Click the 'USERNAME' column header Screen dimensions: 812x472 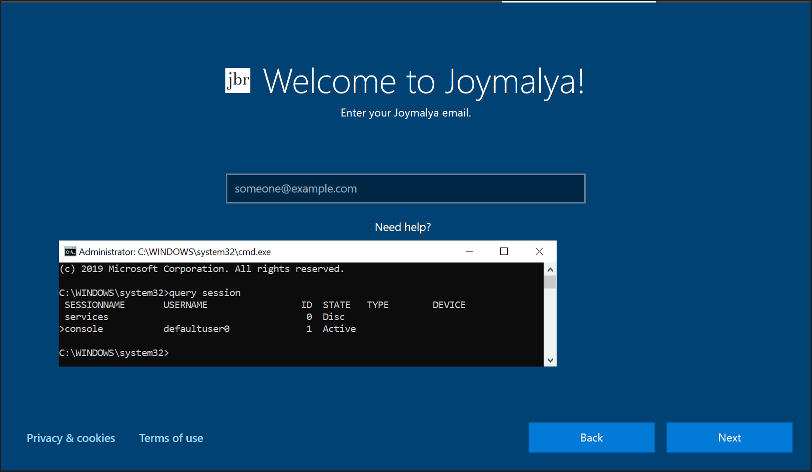click(185, 305)
